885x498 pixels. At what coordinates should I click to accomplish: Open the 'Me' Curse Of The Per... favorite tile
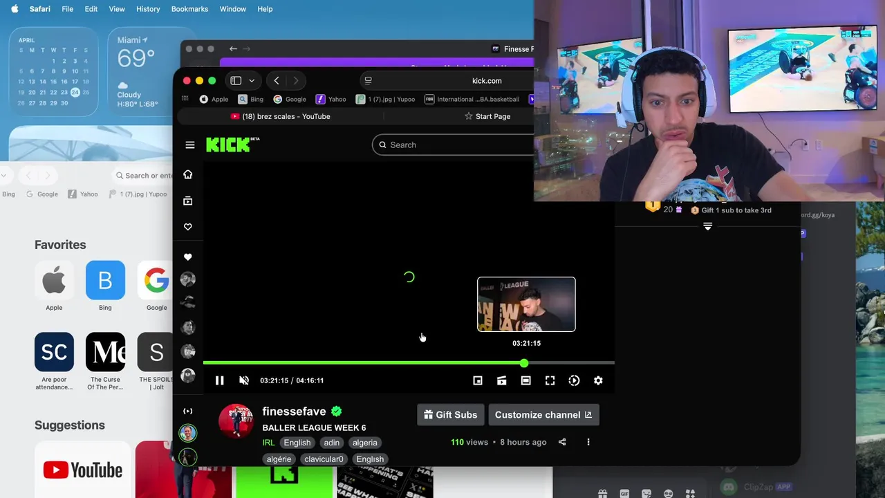click(105, 352)
